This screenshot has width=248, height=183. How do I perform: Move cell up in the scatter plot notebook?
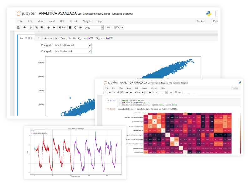[x=48, y=28]
